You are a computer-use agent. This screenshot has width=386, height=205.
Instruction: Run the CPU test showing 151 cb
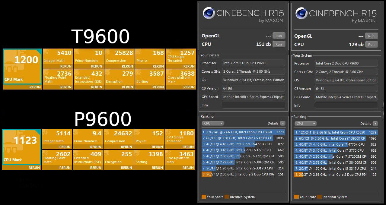click(279, 44)
